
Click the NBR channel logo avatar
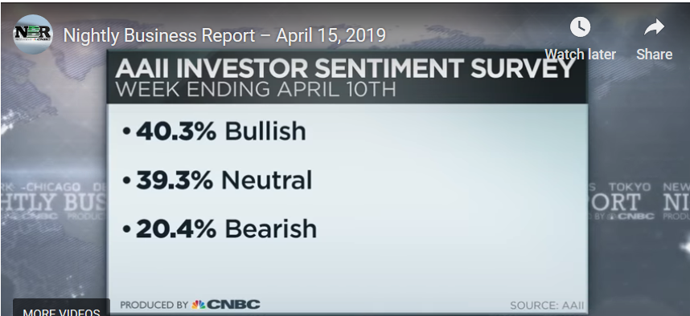33,34
